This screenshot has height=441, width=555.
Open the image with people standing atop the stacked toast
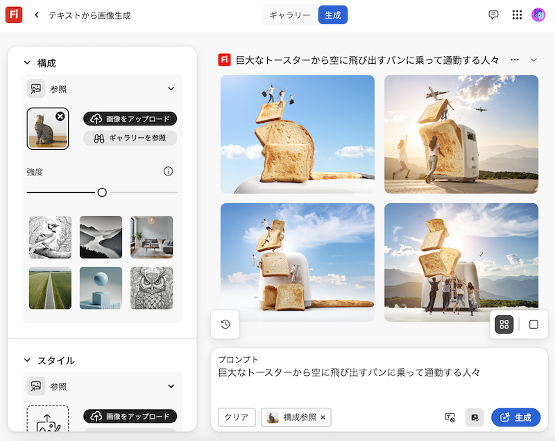tap(298, 134)
